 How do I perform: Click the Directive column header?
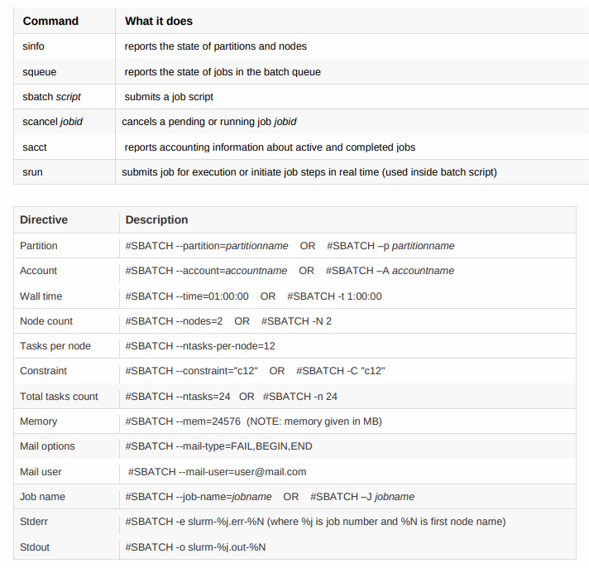[x=44, y=220]
